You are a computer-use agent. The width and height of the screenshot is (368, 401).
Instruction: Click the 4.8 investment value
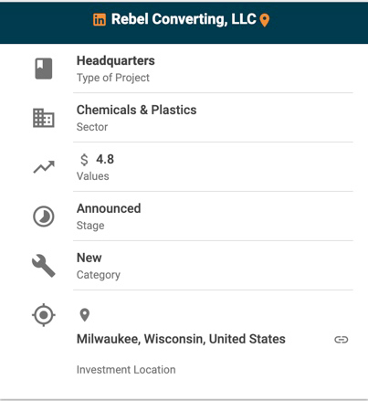click(105, 159)
